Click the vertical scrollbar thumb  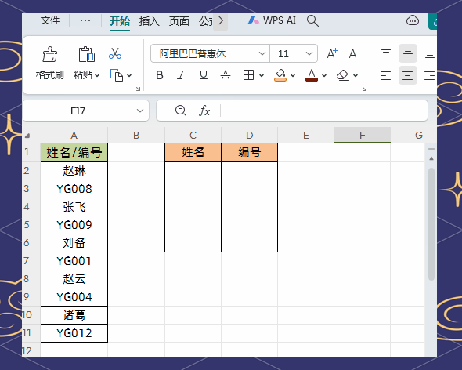tap(431, 224)
